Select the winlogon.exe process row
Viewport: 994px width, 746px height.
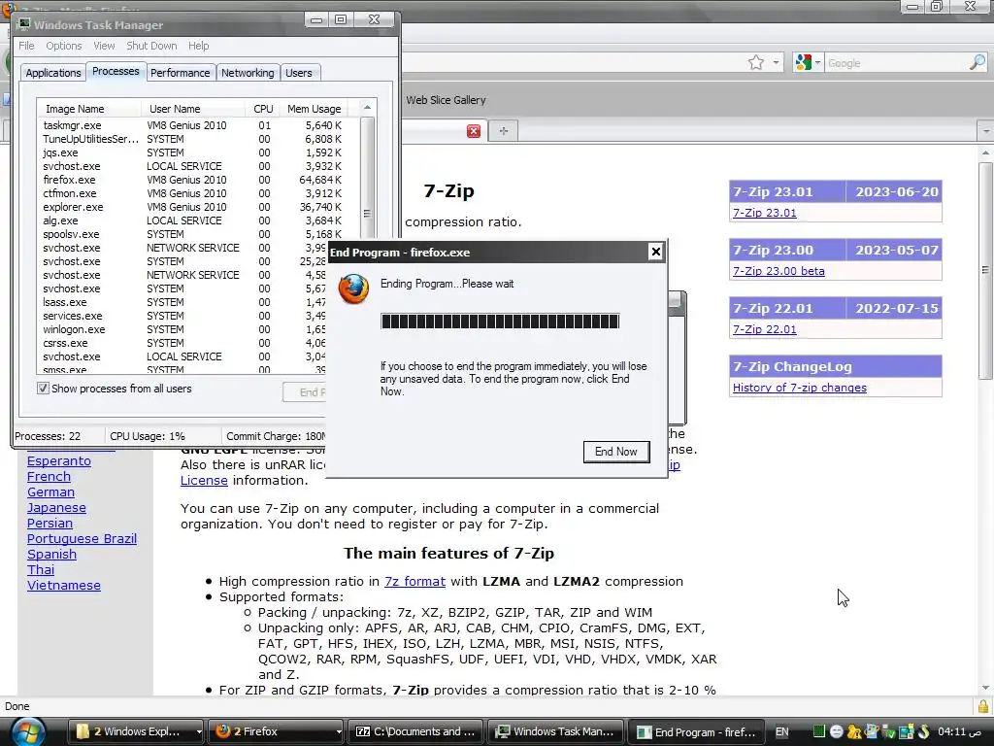point(182,329)
